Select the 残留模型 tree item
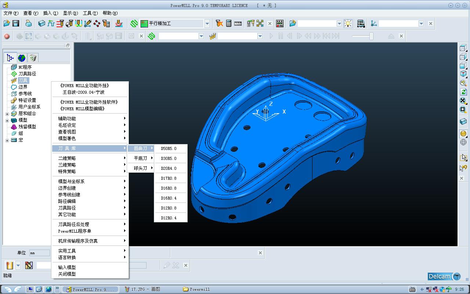 click(27, 126)
